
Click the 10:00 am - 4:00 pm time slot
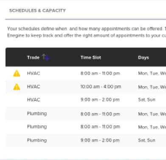101,87
